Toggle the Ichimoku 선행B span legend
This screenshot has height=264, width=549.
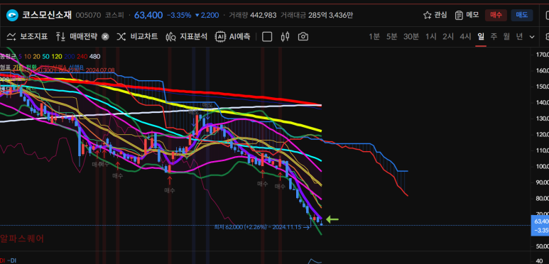click(x=77, y=67)
